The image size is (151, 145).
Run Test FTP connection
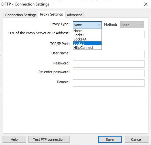[x=49, y=139]
